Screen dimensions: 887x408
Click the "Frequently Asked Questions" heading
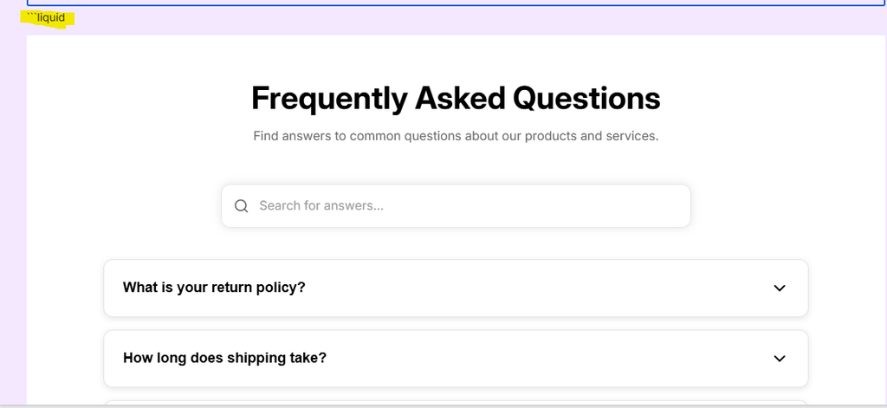tap(456, 98)
